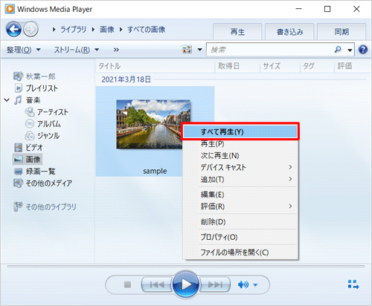Sort by the タイトル column header
Screen dimensions: 372x306
tap(155, 66)
